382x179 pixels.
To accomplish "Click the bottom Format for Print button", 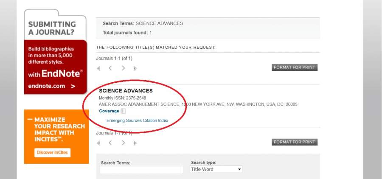I will tap(295, 142).
